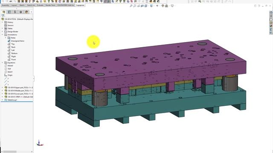273x153 pixels.
Task: Select the Lower part_TOOL component
Action: [19, 93]
